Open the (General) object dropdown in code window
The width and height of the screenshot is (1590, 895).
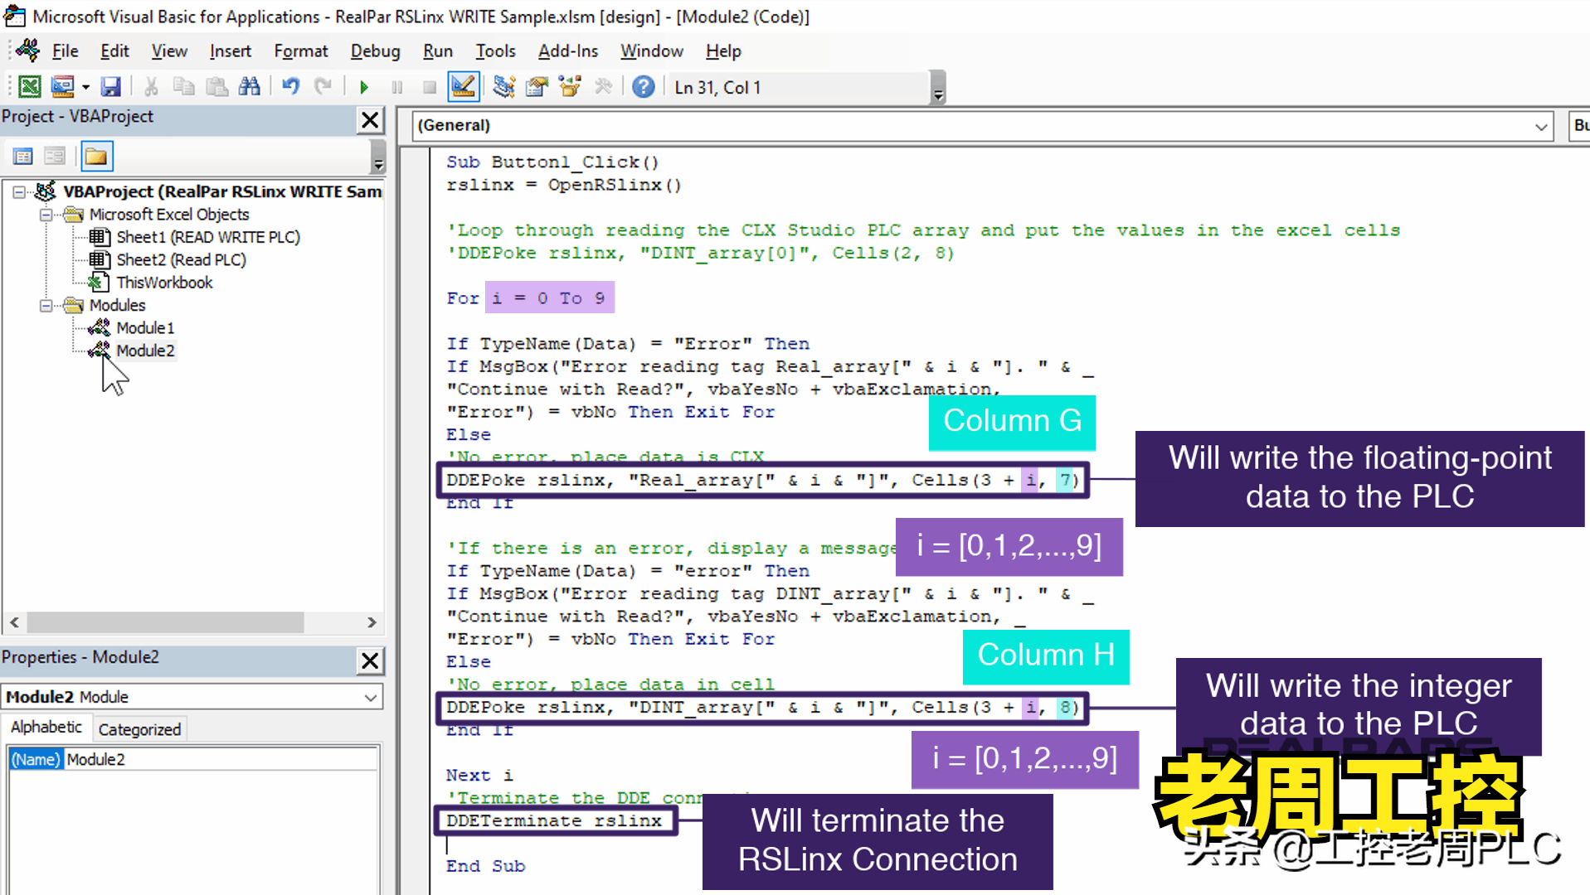point(1540,126)
